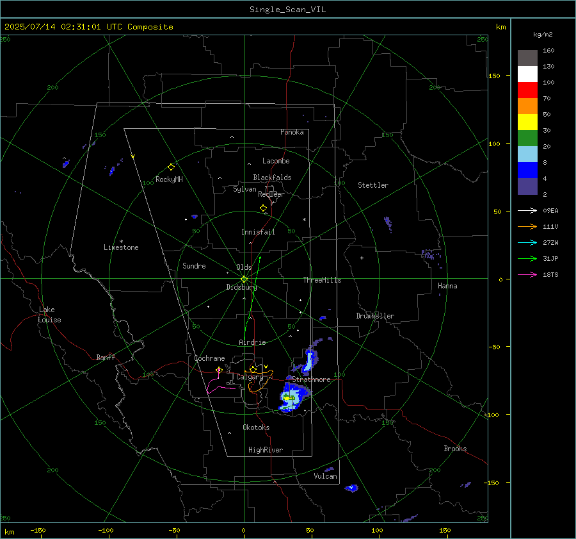Viewport: 576px width, 539px height.
Task: Click the cyan 27ZW arrow in legend
Action: pos(527,242)
